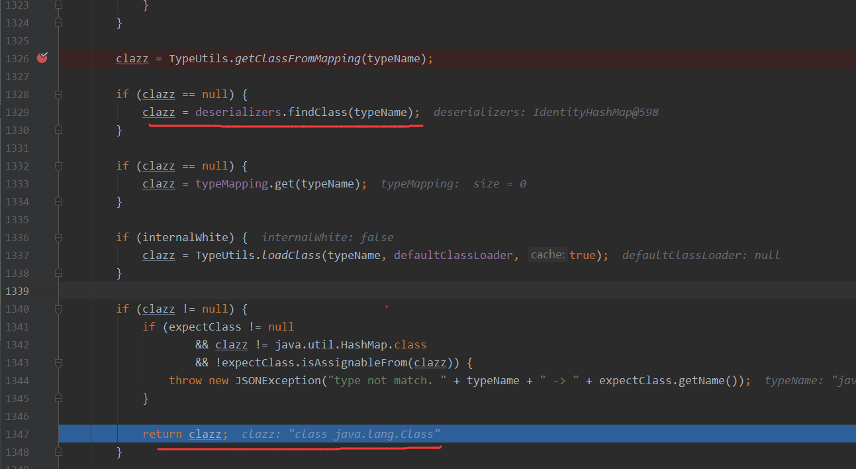
Task: Click java.util.HashMap.class on line 1342
Action: [351, 344]
